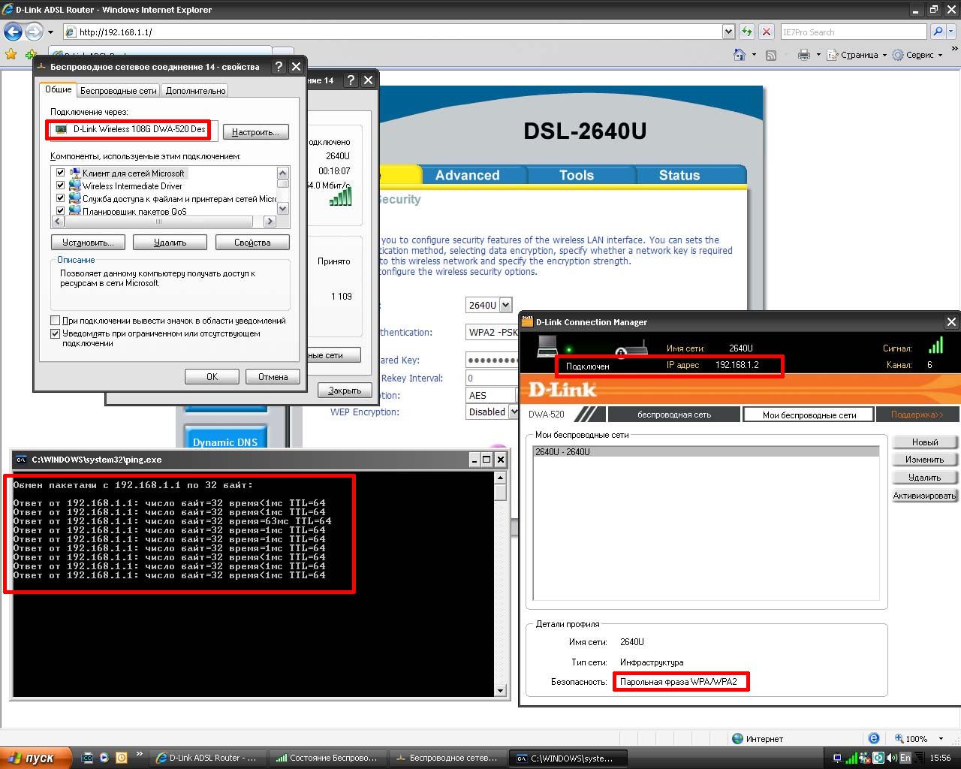
Task: Enable notification area icon on connect checkbox
Action: click(56, 321)
